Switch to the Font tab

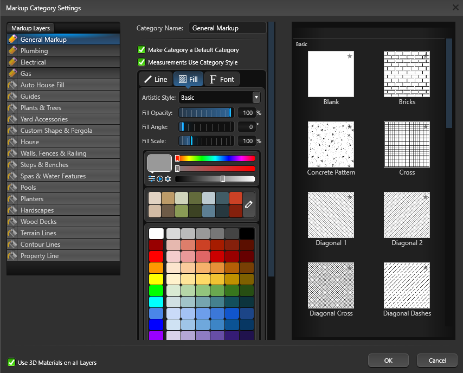coord(222,79)
